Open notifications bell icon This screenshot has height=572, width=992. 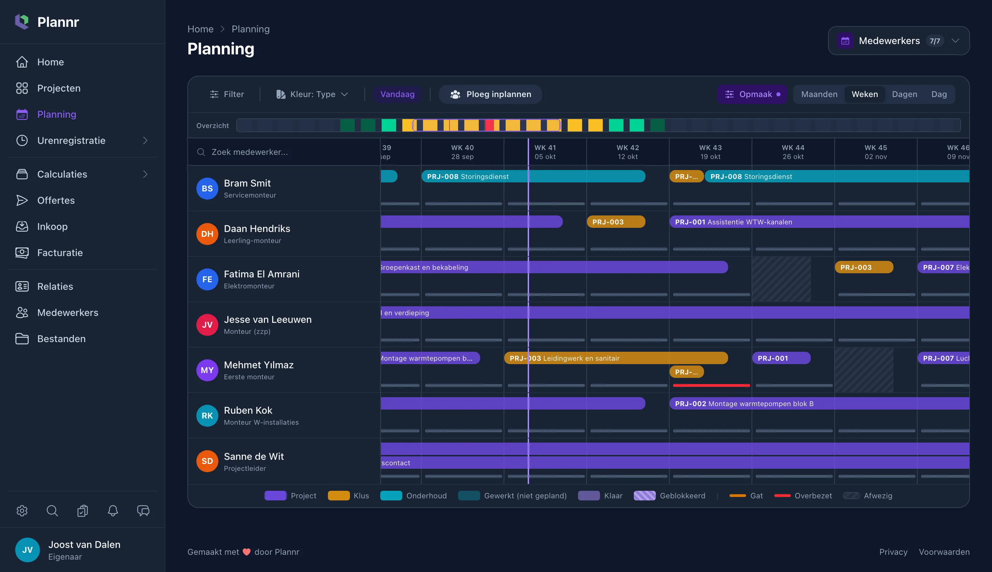pos(113,511)
